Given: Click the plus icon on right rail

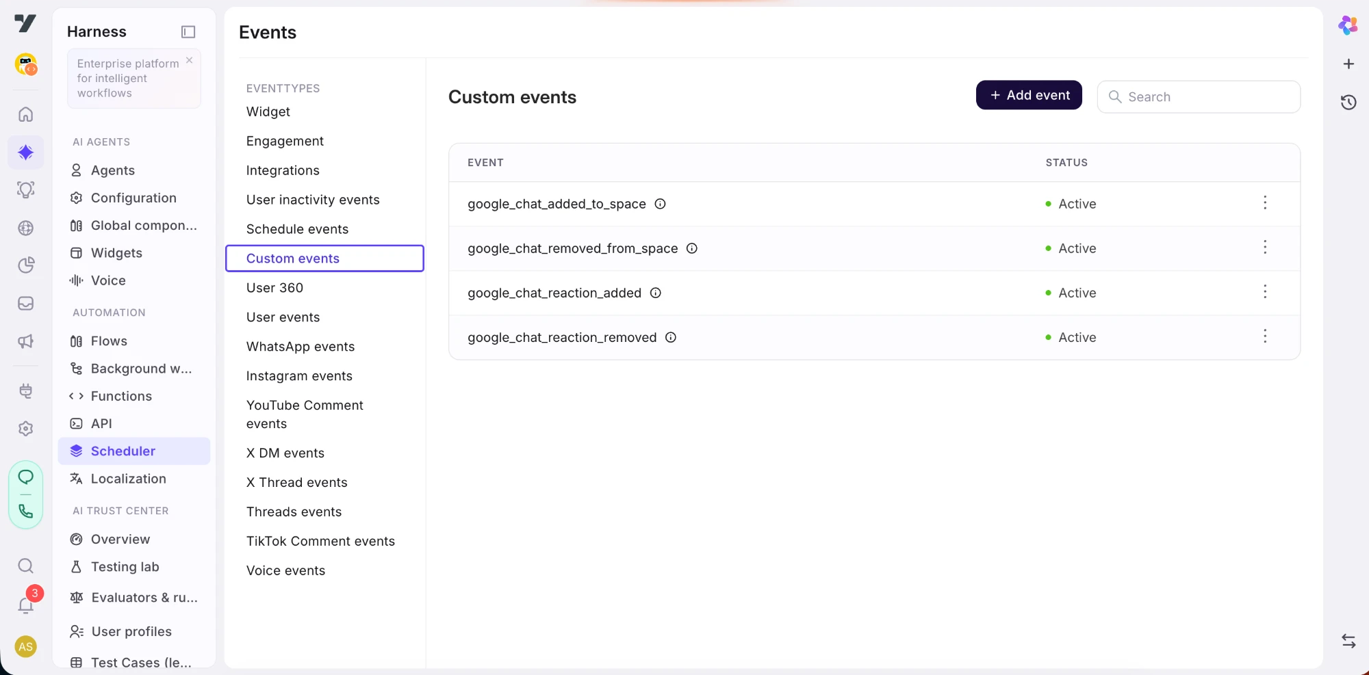Looking at the screenshot, I should click(1348, 64).
